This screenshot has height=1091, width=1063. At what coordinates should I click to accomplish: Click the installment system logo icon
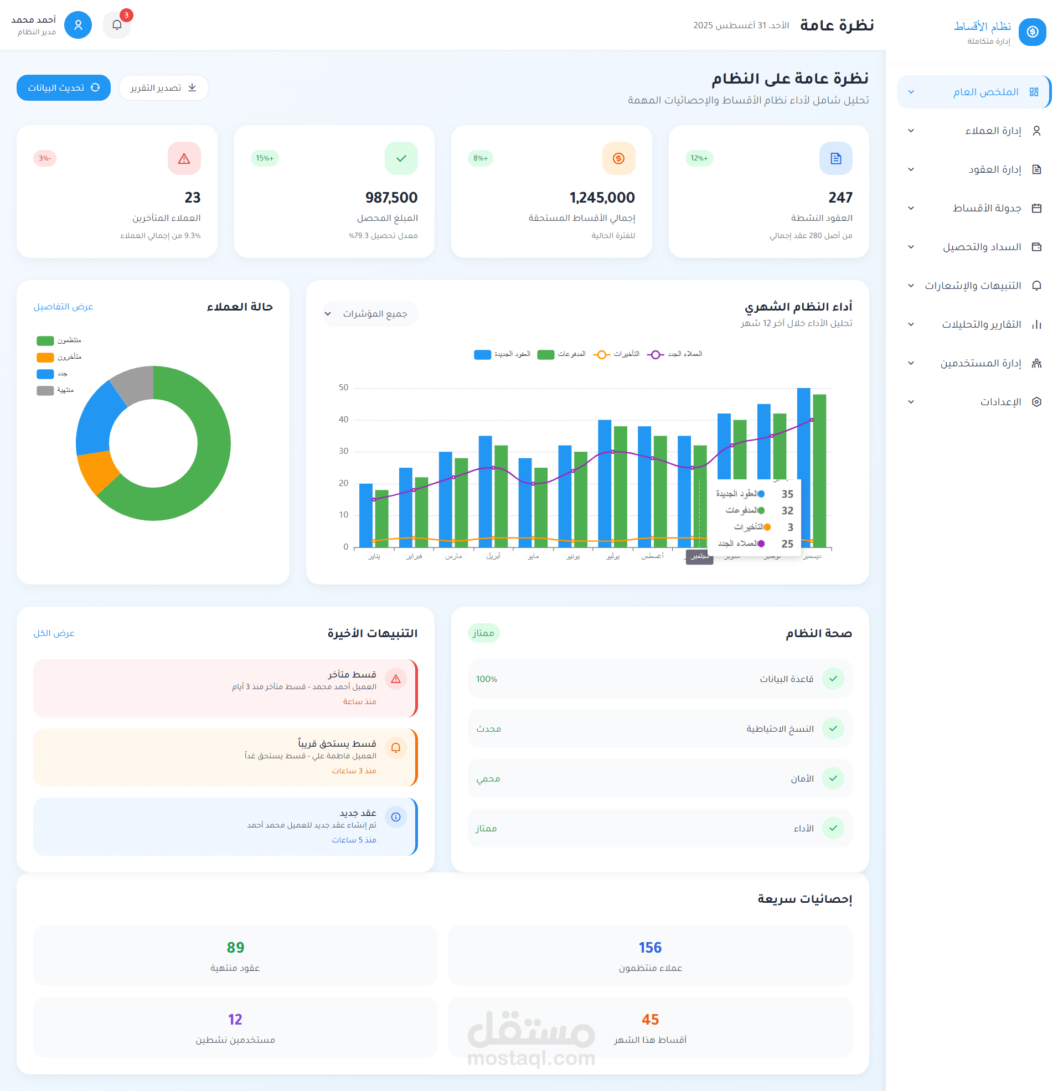point(1032,32)
